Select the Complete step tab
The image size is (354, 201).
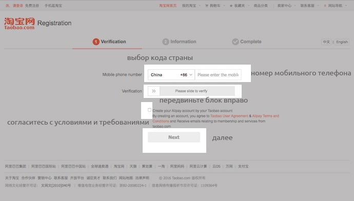coord(247,42)
